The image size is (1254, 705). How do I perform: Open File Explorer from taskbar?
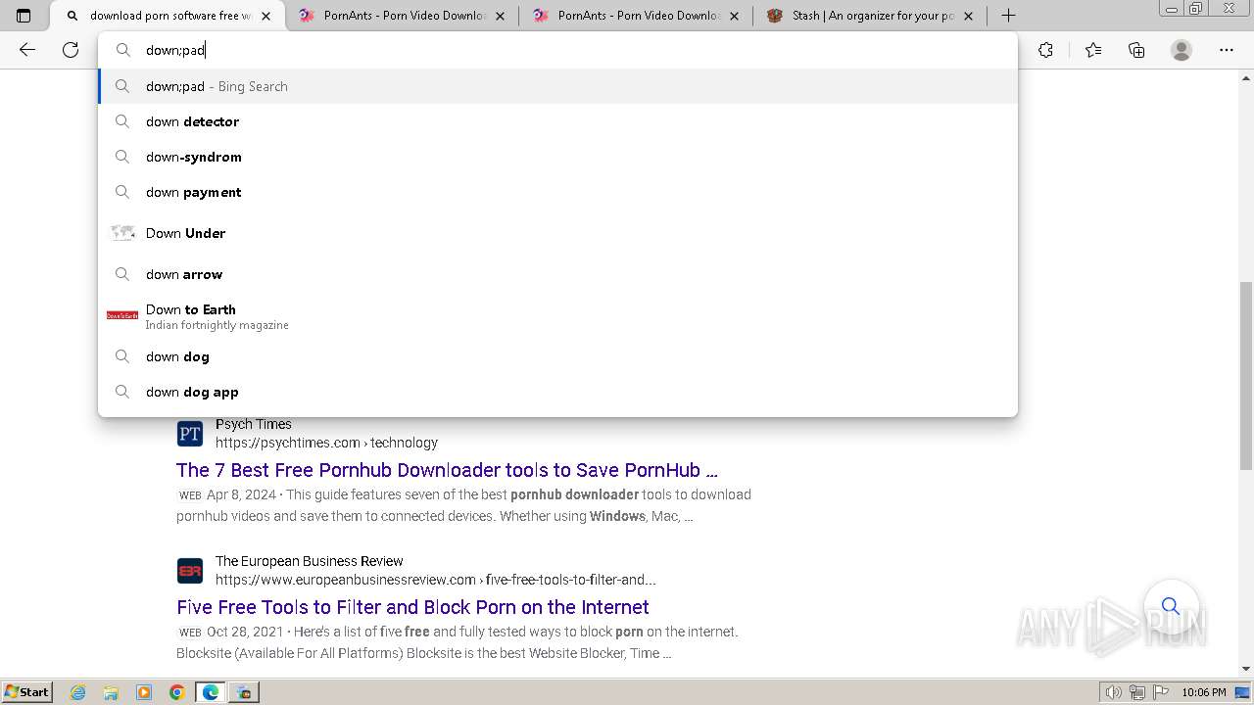111,692
